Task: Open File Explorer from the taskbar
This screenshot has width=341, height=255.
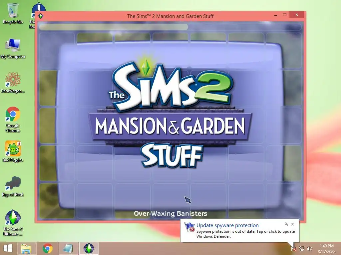Action: pyautogui.click(x=26, y=248)
